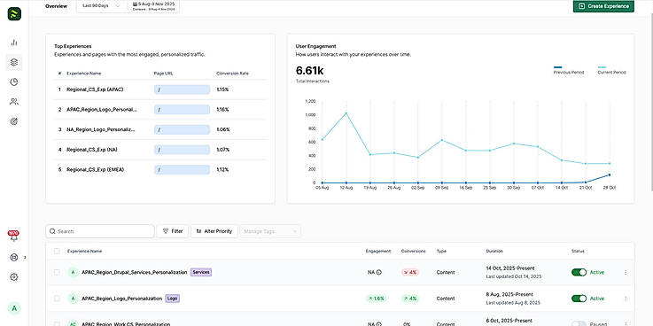The image size is (653, 326).
Task: Sort by Status column header
Action: coord(578,251)
